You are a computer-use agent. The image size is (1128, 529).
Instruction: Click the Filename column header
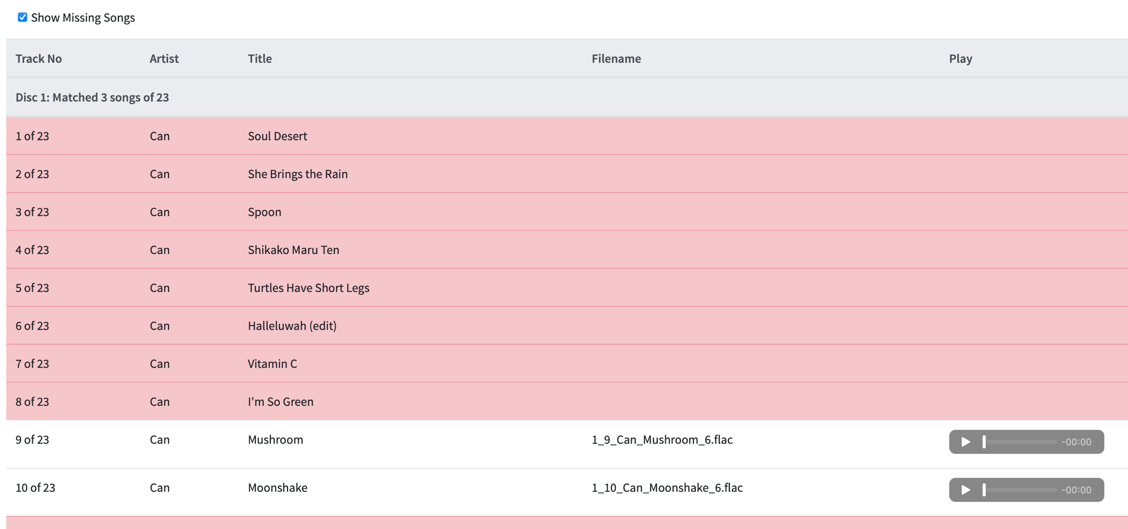(616, 59)
